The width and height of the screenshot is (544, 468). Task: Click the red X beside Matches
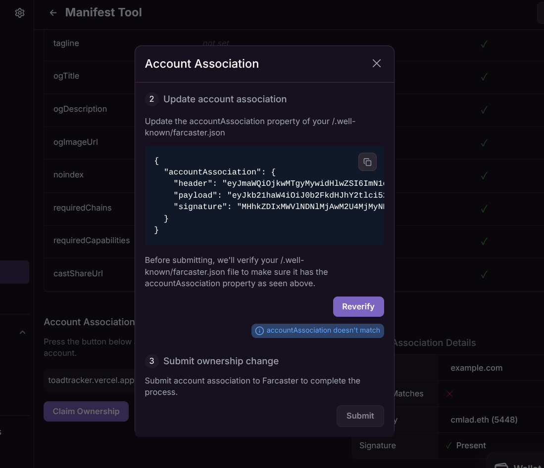(x=449, y=394)
